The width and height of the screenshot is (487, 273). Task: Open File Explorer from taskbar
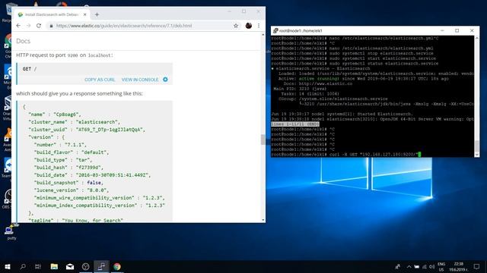click(54, 266)
